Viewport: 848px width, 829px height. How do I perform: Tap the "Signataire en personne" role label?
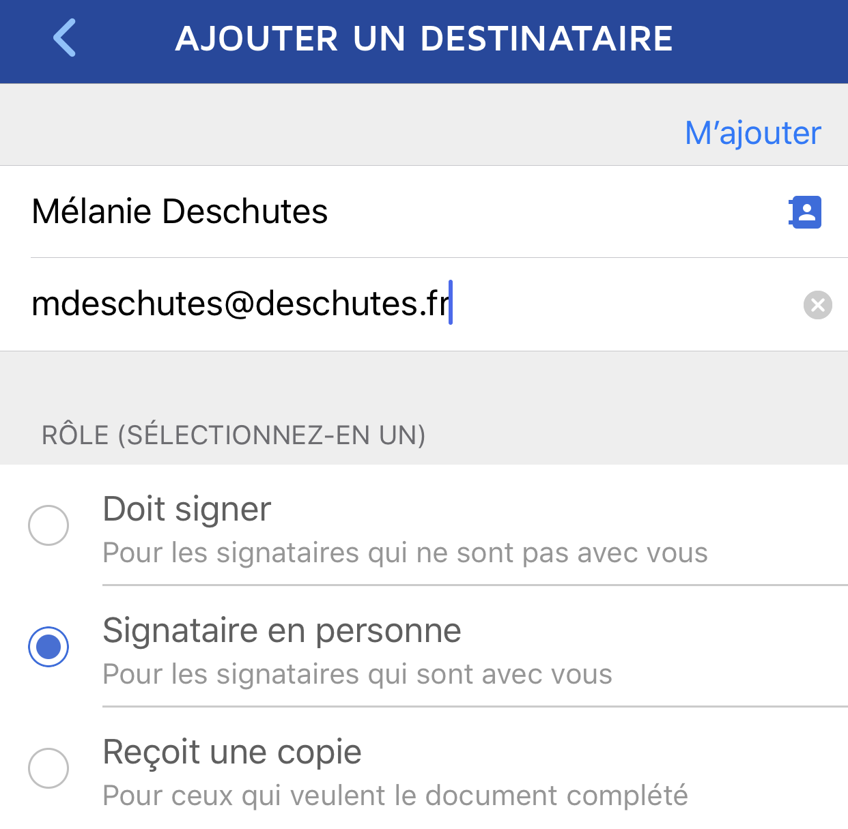coord(281,630)
